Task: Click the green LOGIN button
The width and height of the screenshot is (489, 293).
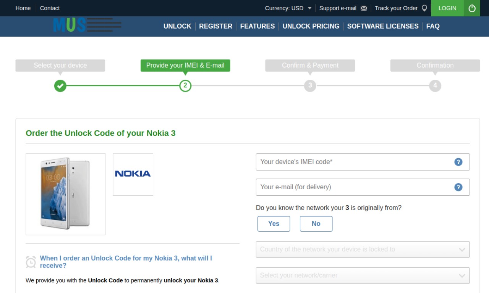Action: (x=447, y=8)
